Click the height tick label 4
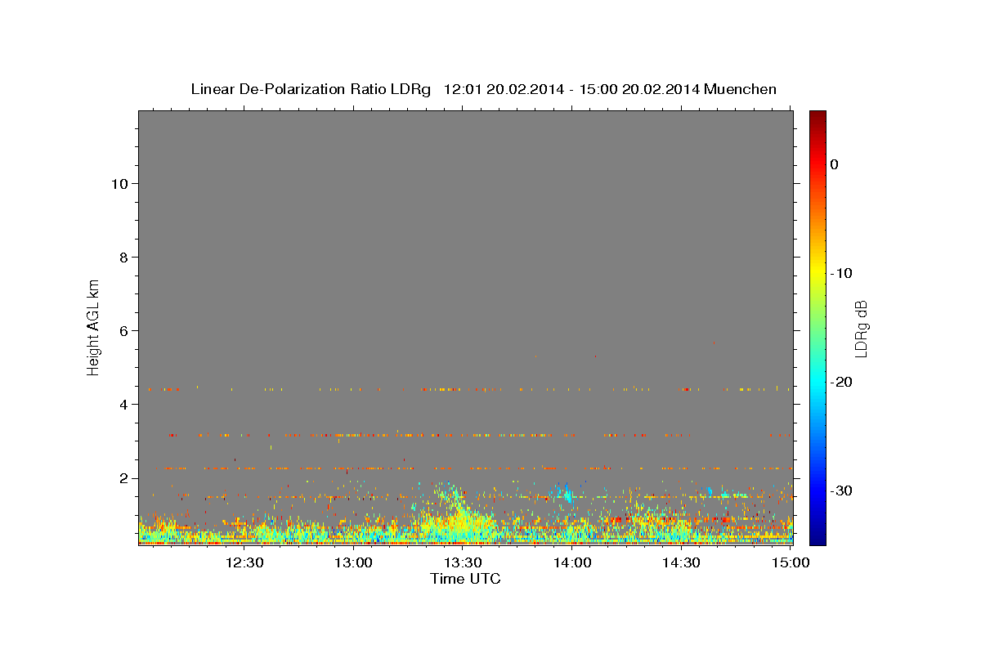981x654 pixels. click(x=123, y=405)
